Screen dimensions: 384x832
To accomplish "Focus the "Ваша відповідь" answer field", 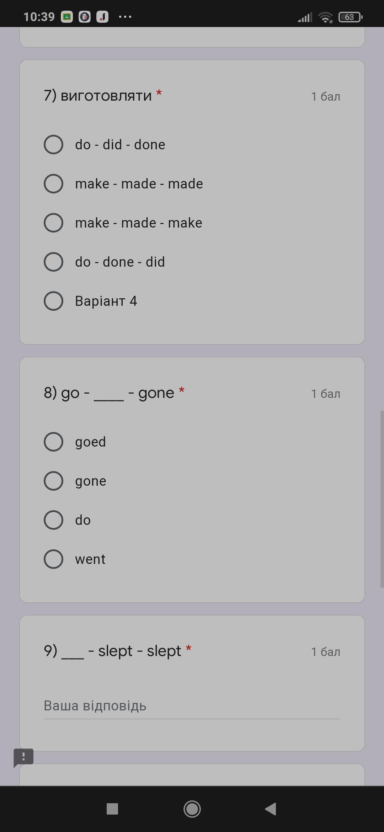I will 192,706.
